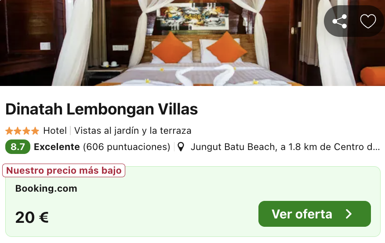
Task: Toggle the heart favorite icon
Action: [368, 21]
